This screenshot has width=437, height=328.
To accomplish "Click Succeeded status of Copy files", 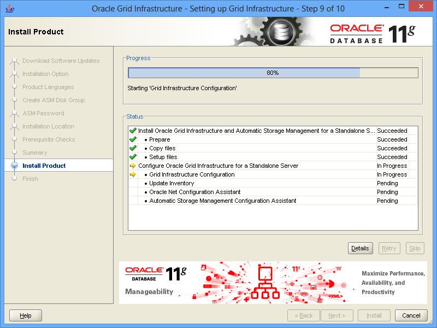I will point(392,148).
